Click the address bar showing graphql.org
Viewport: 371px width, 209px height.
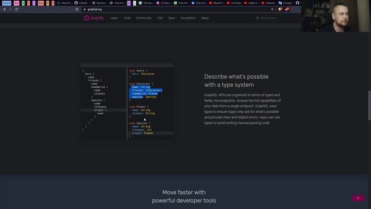(x=175, y=9)
